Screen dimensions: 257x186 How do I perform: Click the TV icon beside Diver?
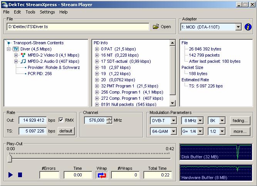click(15, 49)
